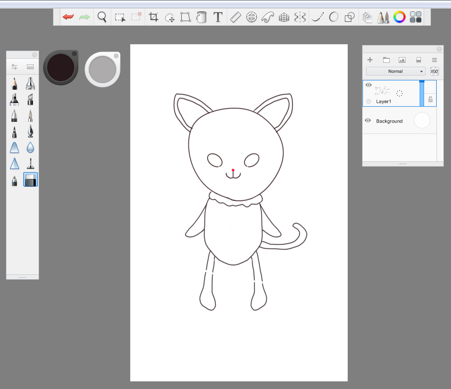This screenshot has width=451, height=389.
Task: Select the Pencil brush in the palette
Action: pos(14,83)
